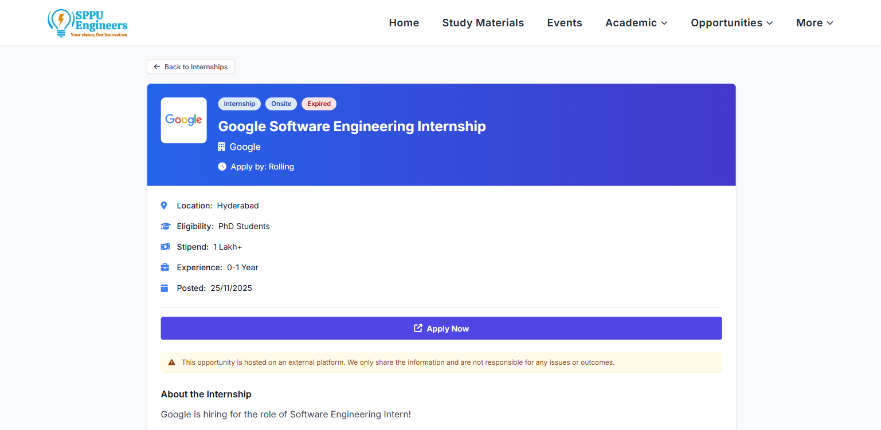The image size is (881, 430).
Task: Open the Academic dropdown menu
Action: coord(636,22)
